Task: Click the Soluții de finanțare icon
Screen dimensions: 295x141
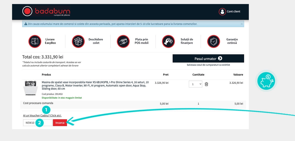Action: 168,41
